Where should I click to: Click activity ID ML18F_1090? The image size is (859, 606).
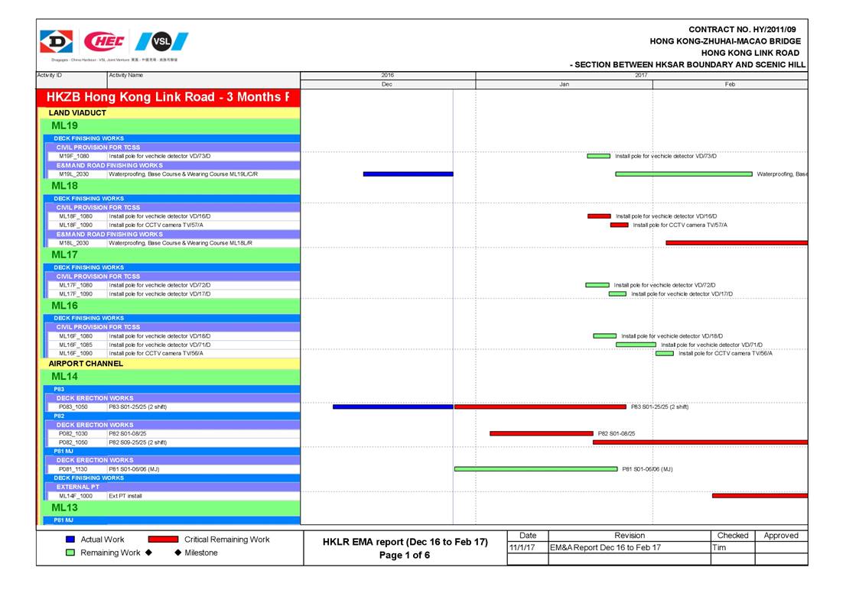(x=76, y=225)
